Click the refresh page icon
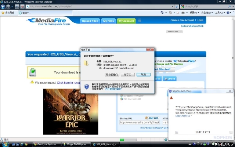The height and width of the screenshot is (147, 235). 17,7
